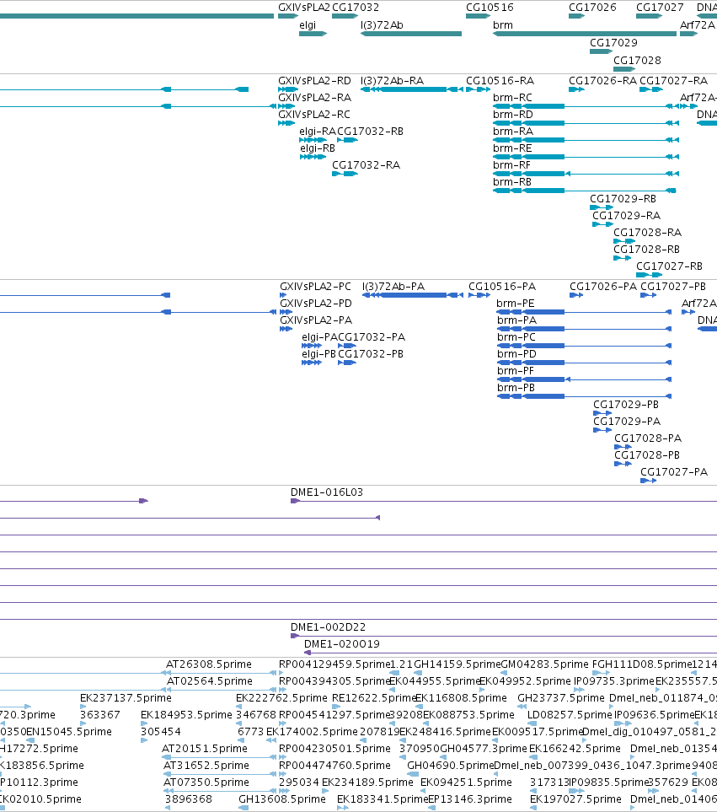717x812 pixels.
Task: Select the CG17027-PA protein label
Action: (x=673, y=472)
